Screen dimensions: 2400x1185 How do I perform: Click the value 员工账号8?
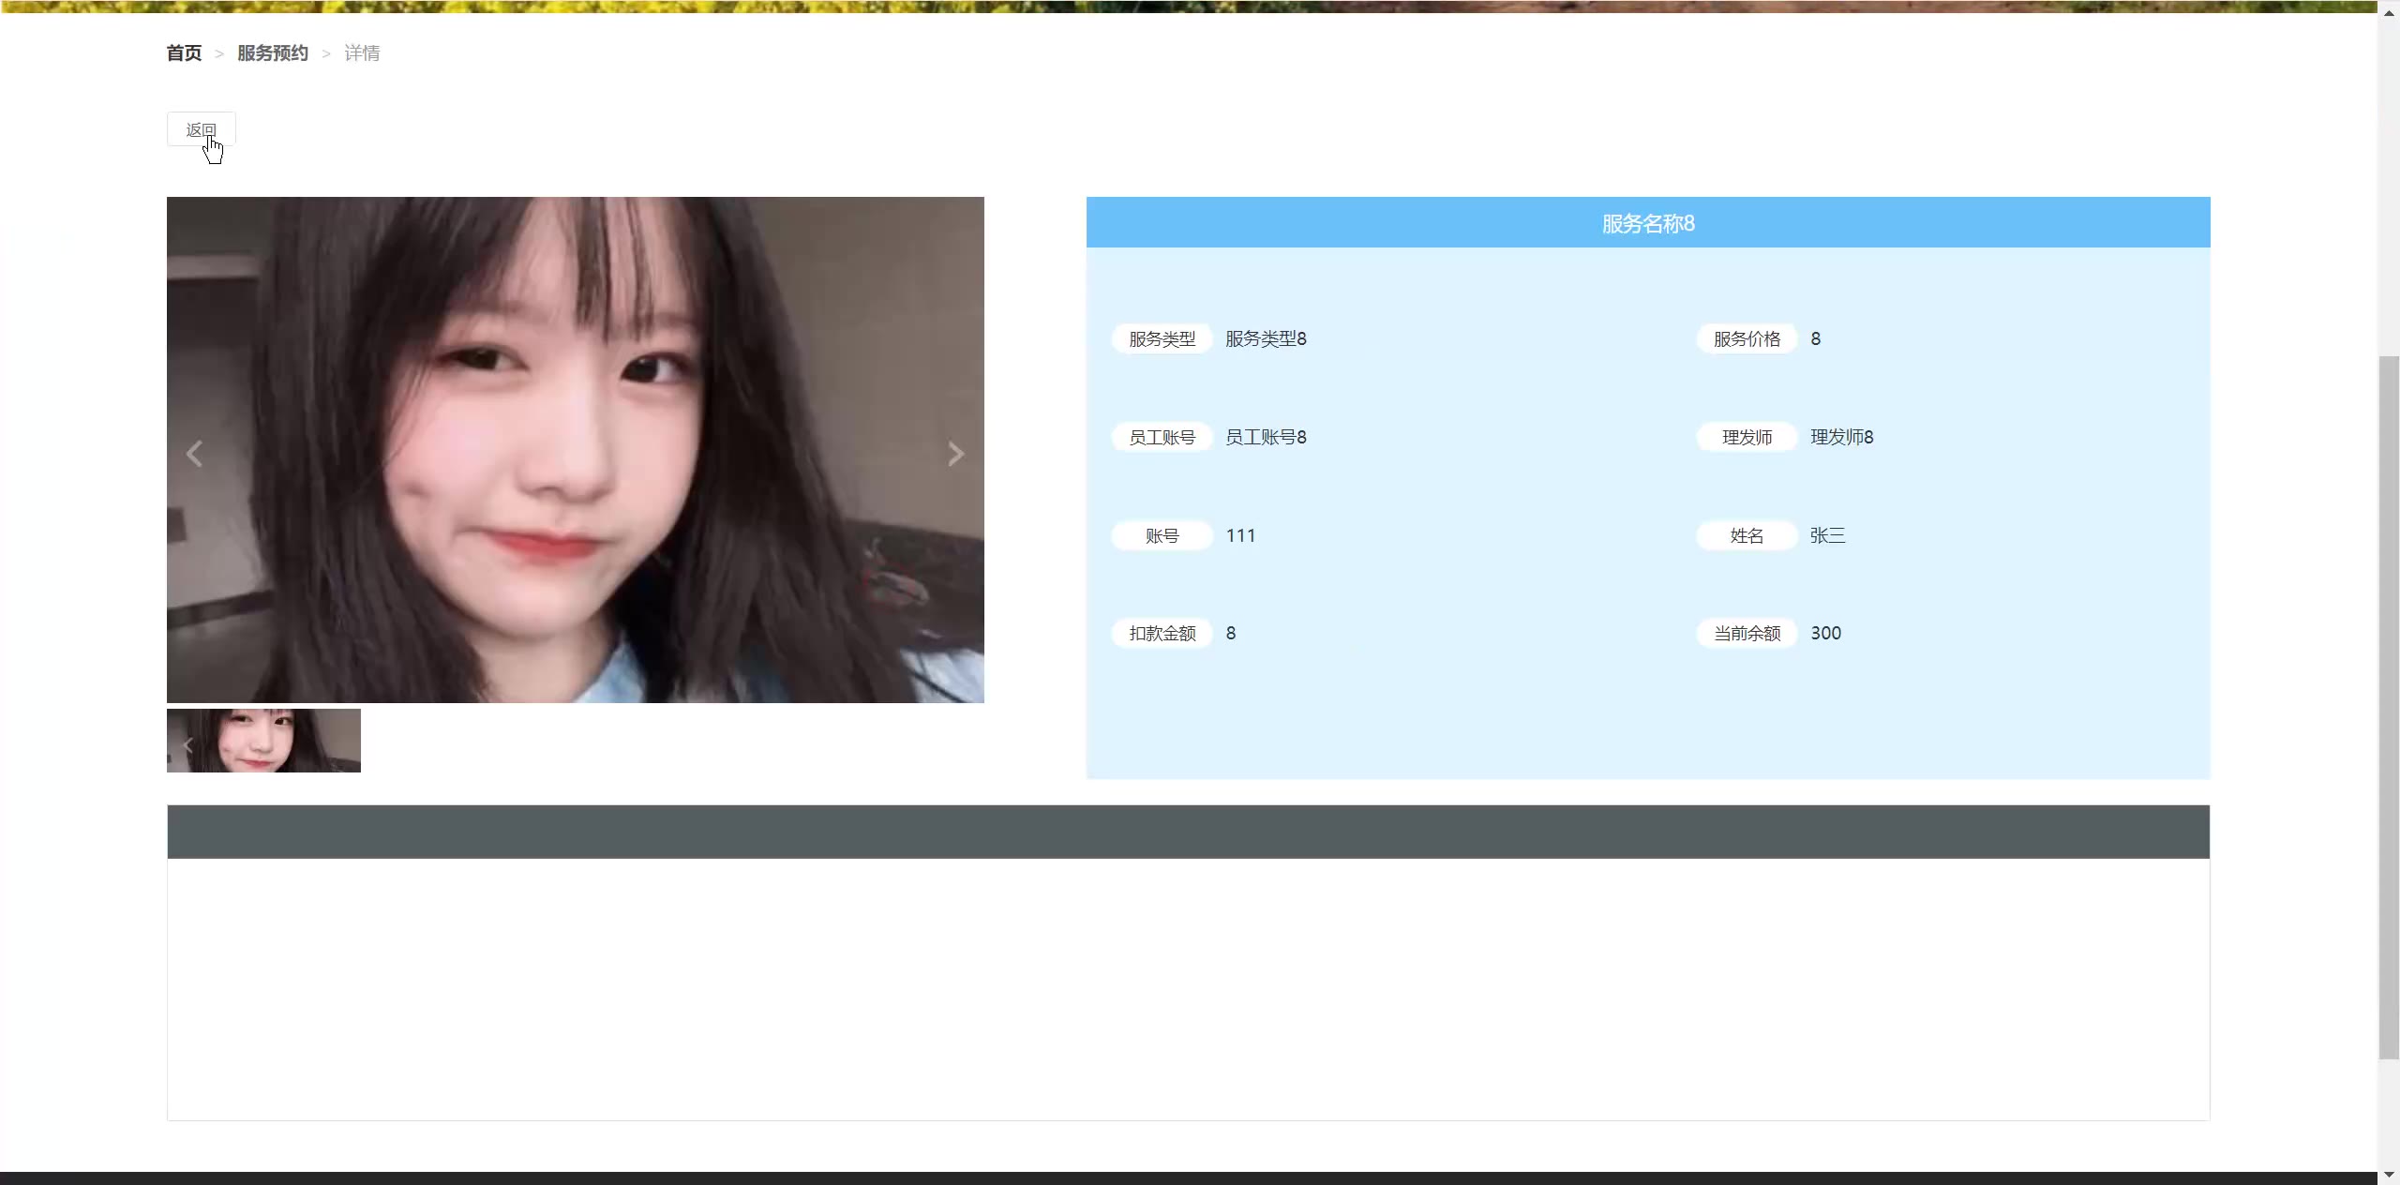click(1266, 437)
